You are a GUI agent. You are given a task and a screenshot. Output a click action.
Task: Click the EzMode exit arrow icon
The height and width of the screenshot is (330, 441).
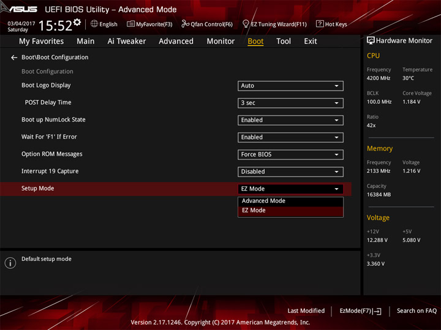point(377,311)
